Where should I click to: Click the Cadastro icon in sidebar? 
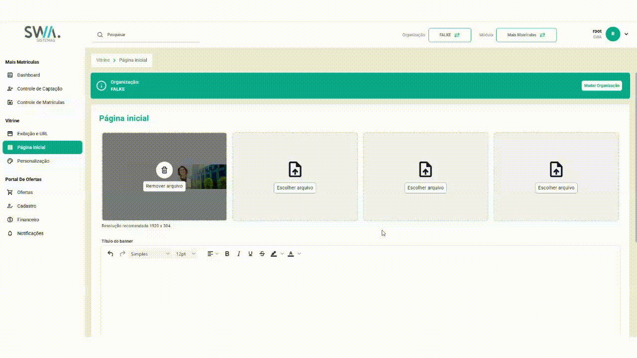[10, 206]
